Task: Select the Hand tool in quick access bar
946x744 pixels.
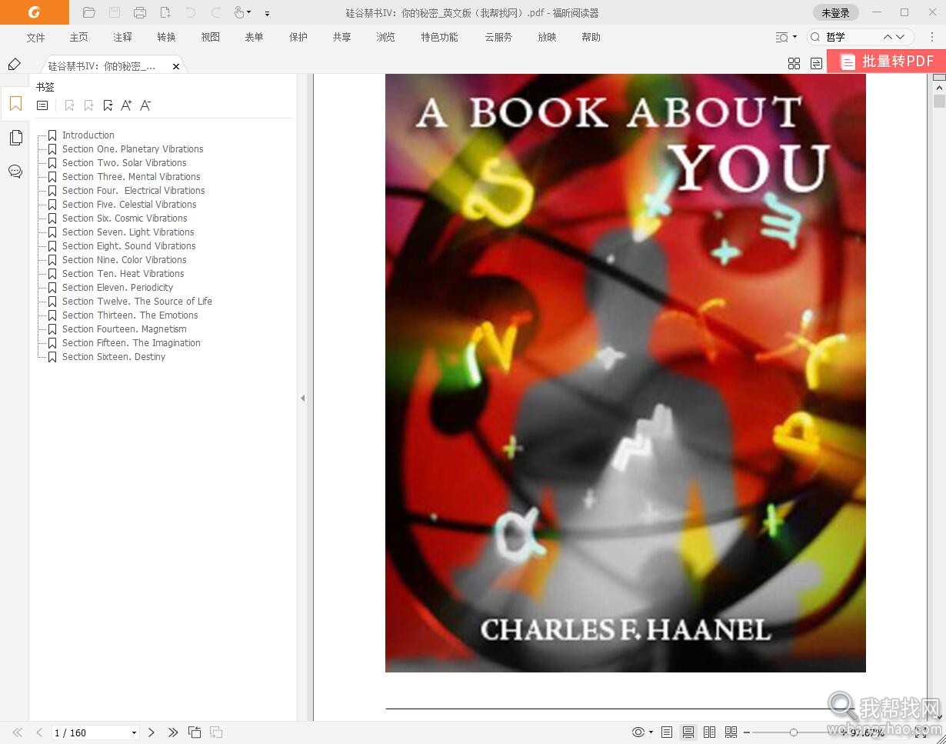Action: (x=239, y=12)
